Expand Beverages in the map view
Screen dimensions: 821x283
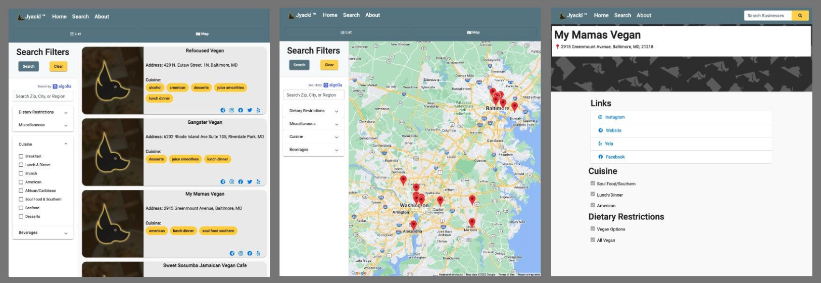pos(314,150)
